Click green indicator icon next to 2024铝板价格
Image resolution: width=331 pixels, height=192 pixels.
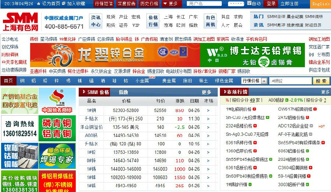coord(307,159)
